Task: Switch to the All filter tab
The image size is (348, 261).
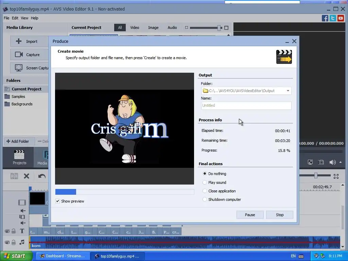Action: coord(120,28)
